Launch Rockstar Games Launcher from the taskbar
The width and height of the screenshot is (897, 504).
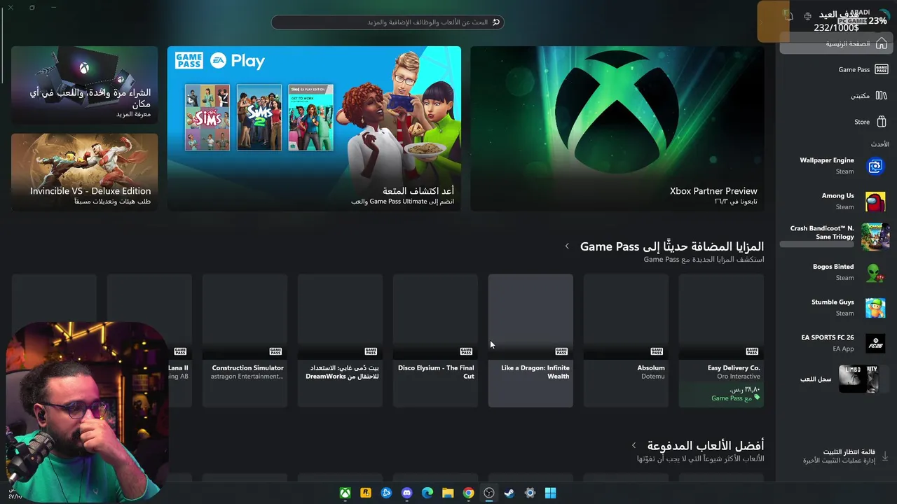(x=366, y=493)
